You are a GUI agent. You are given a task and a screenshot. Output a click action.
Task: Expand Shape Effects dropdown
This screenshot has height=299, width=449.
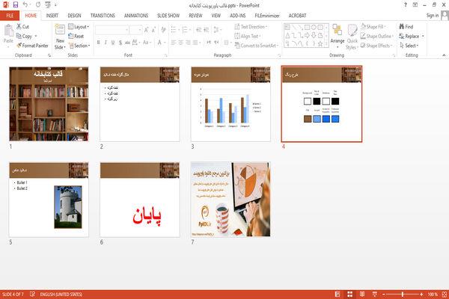(x=376, y=46)
